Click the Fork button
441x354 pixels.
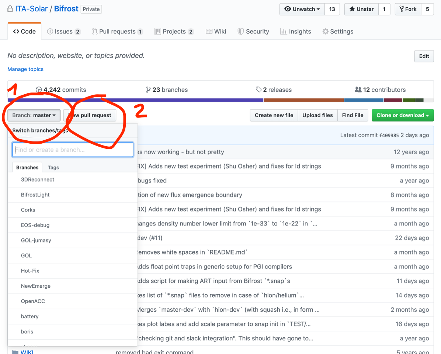[x=408, y=9]
